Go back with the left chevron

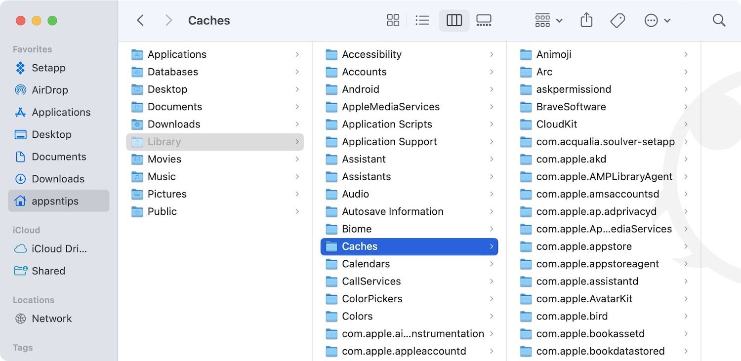(140, 20)
